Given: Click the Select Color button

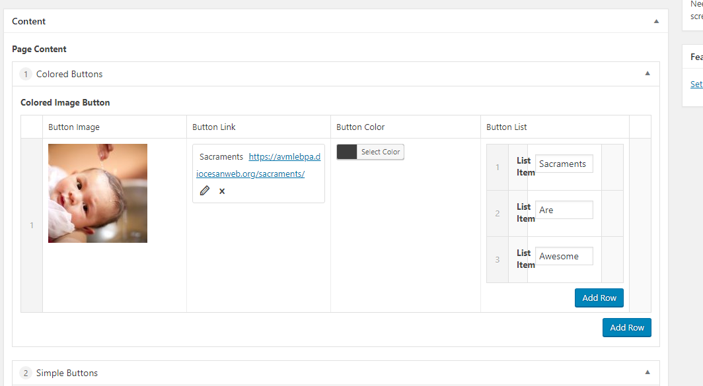Looking at the screenshot, I should 380,152.
